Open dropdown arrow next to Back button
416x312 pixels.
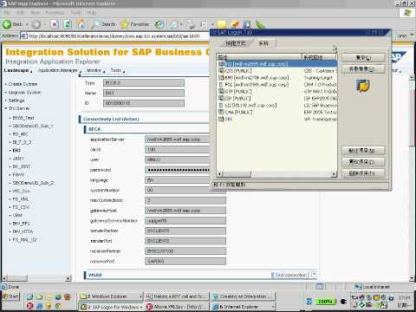[27, 24]
